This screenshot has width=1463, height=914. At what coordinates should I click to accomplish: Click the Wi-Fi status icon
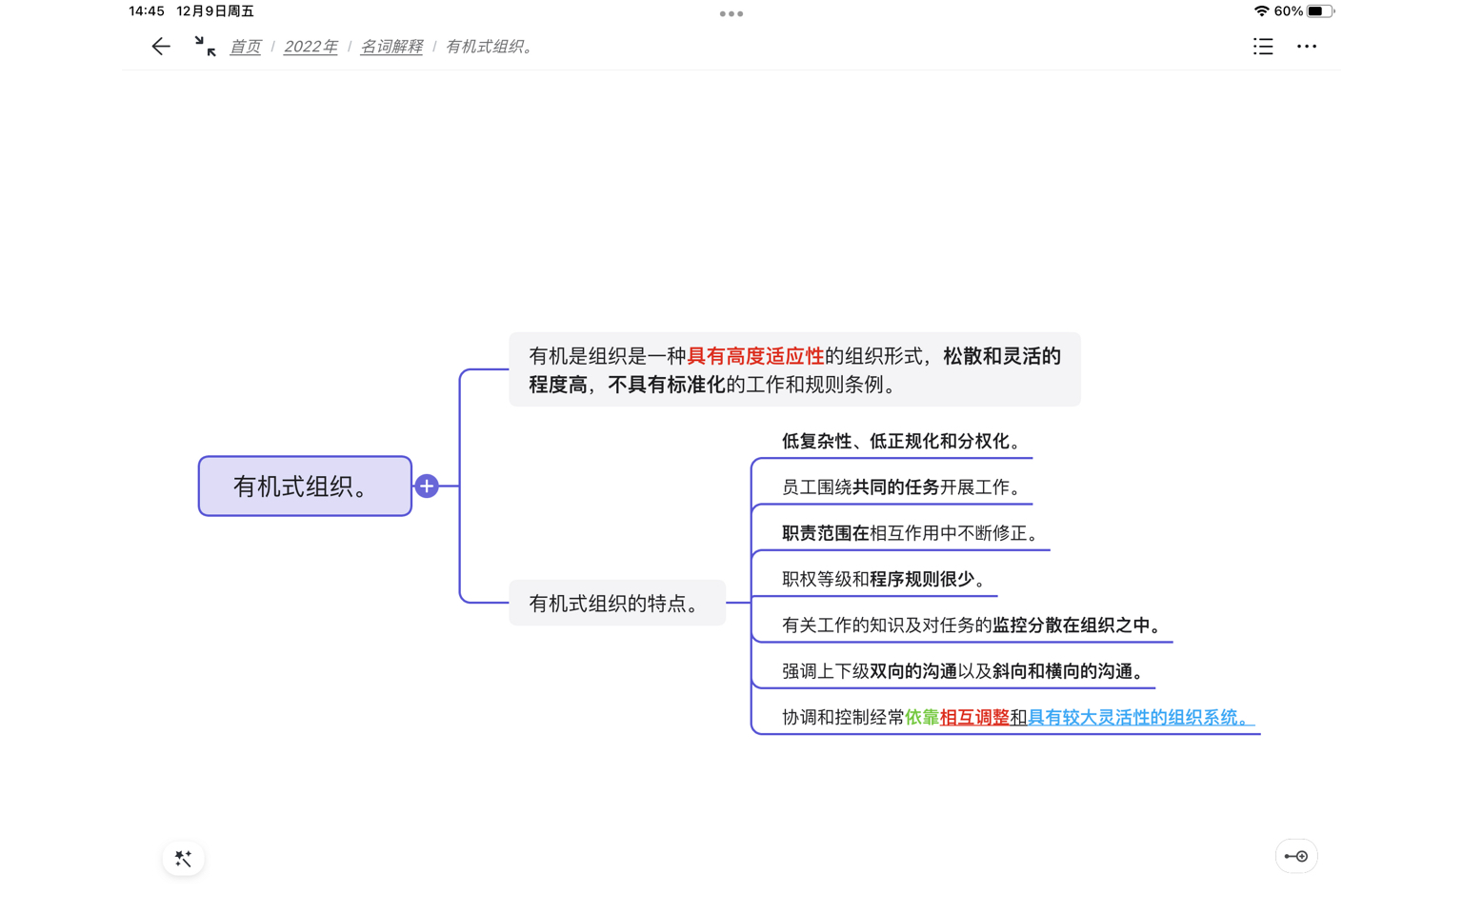pos(1261,11)
